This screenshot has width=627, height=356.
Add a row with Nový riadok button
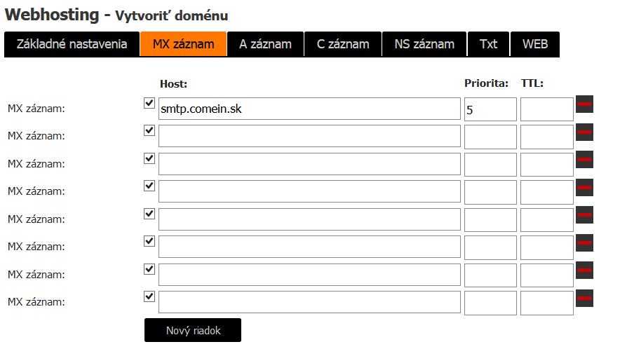(193, 330)
